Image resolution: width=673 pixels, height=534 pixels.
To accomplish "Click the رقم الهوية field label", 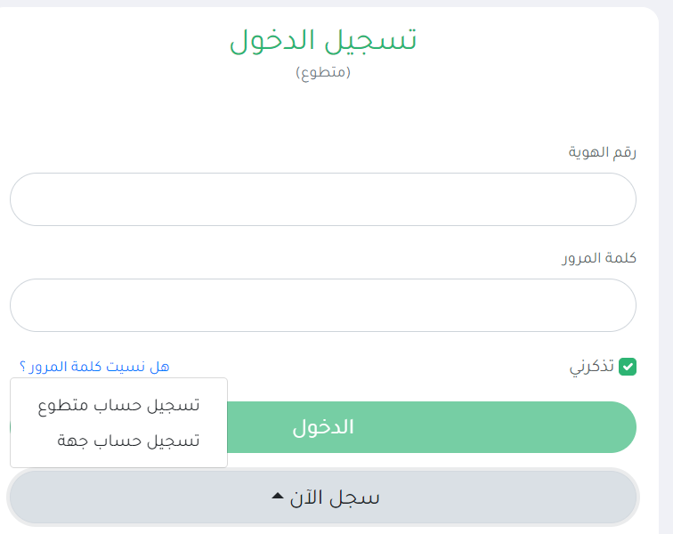I will pyautogui.click(x=602, y=152).
